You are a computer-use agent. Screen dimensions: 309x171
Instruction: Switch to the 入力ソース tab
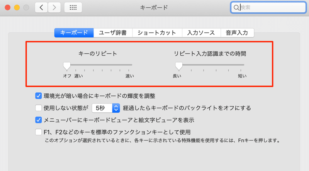coord(201,33)
